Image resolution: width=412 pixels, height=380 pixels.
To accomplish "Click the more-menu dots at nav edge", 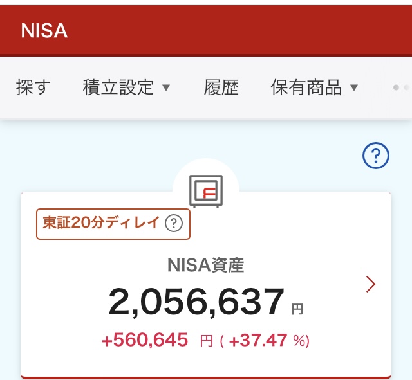I will 401,87.
